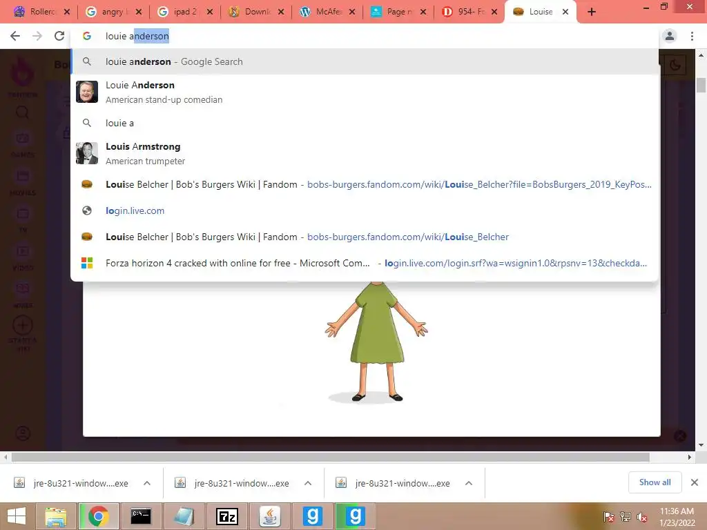The height and width of the screenshot is (530, 707).
Task: Close the McAfee tab
Action: pos(352,12)
